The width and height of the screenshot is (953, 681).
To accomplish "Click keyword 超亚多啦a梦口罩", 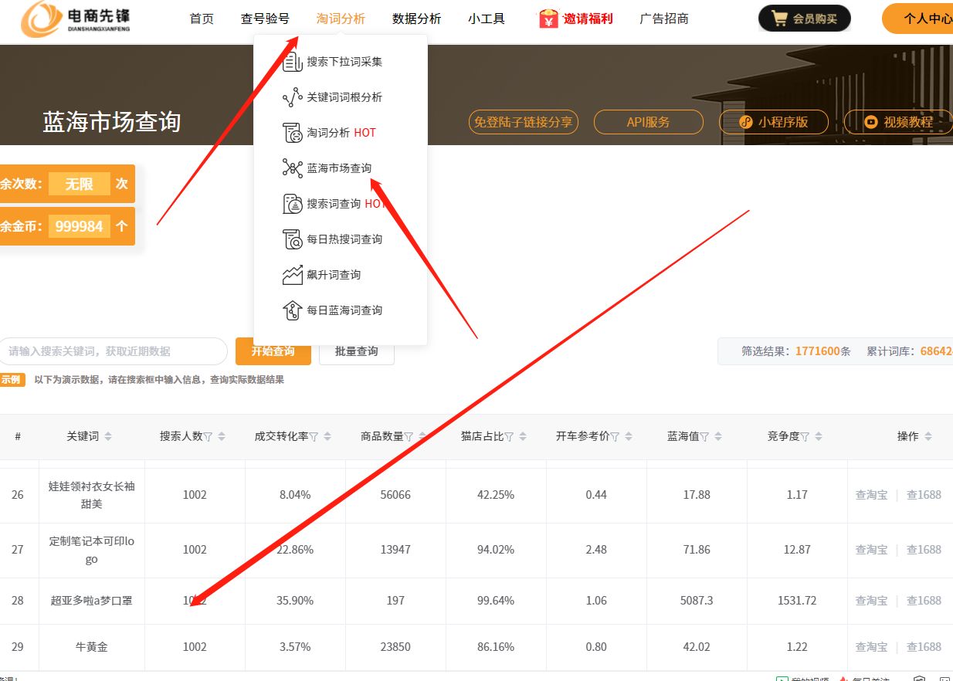I will point(92,601).
